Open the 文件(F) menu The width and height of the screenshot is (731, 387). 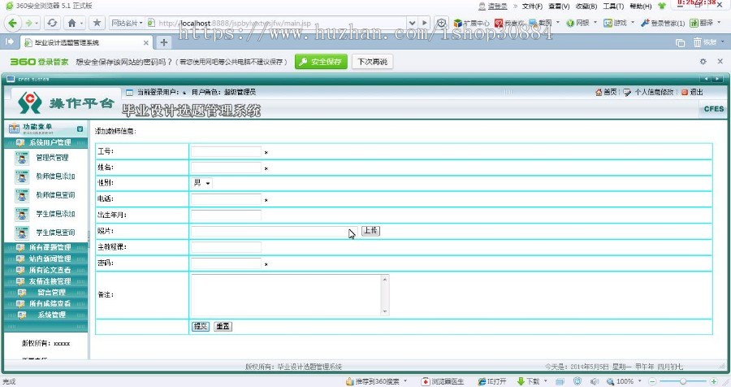coord(532,7)
